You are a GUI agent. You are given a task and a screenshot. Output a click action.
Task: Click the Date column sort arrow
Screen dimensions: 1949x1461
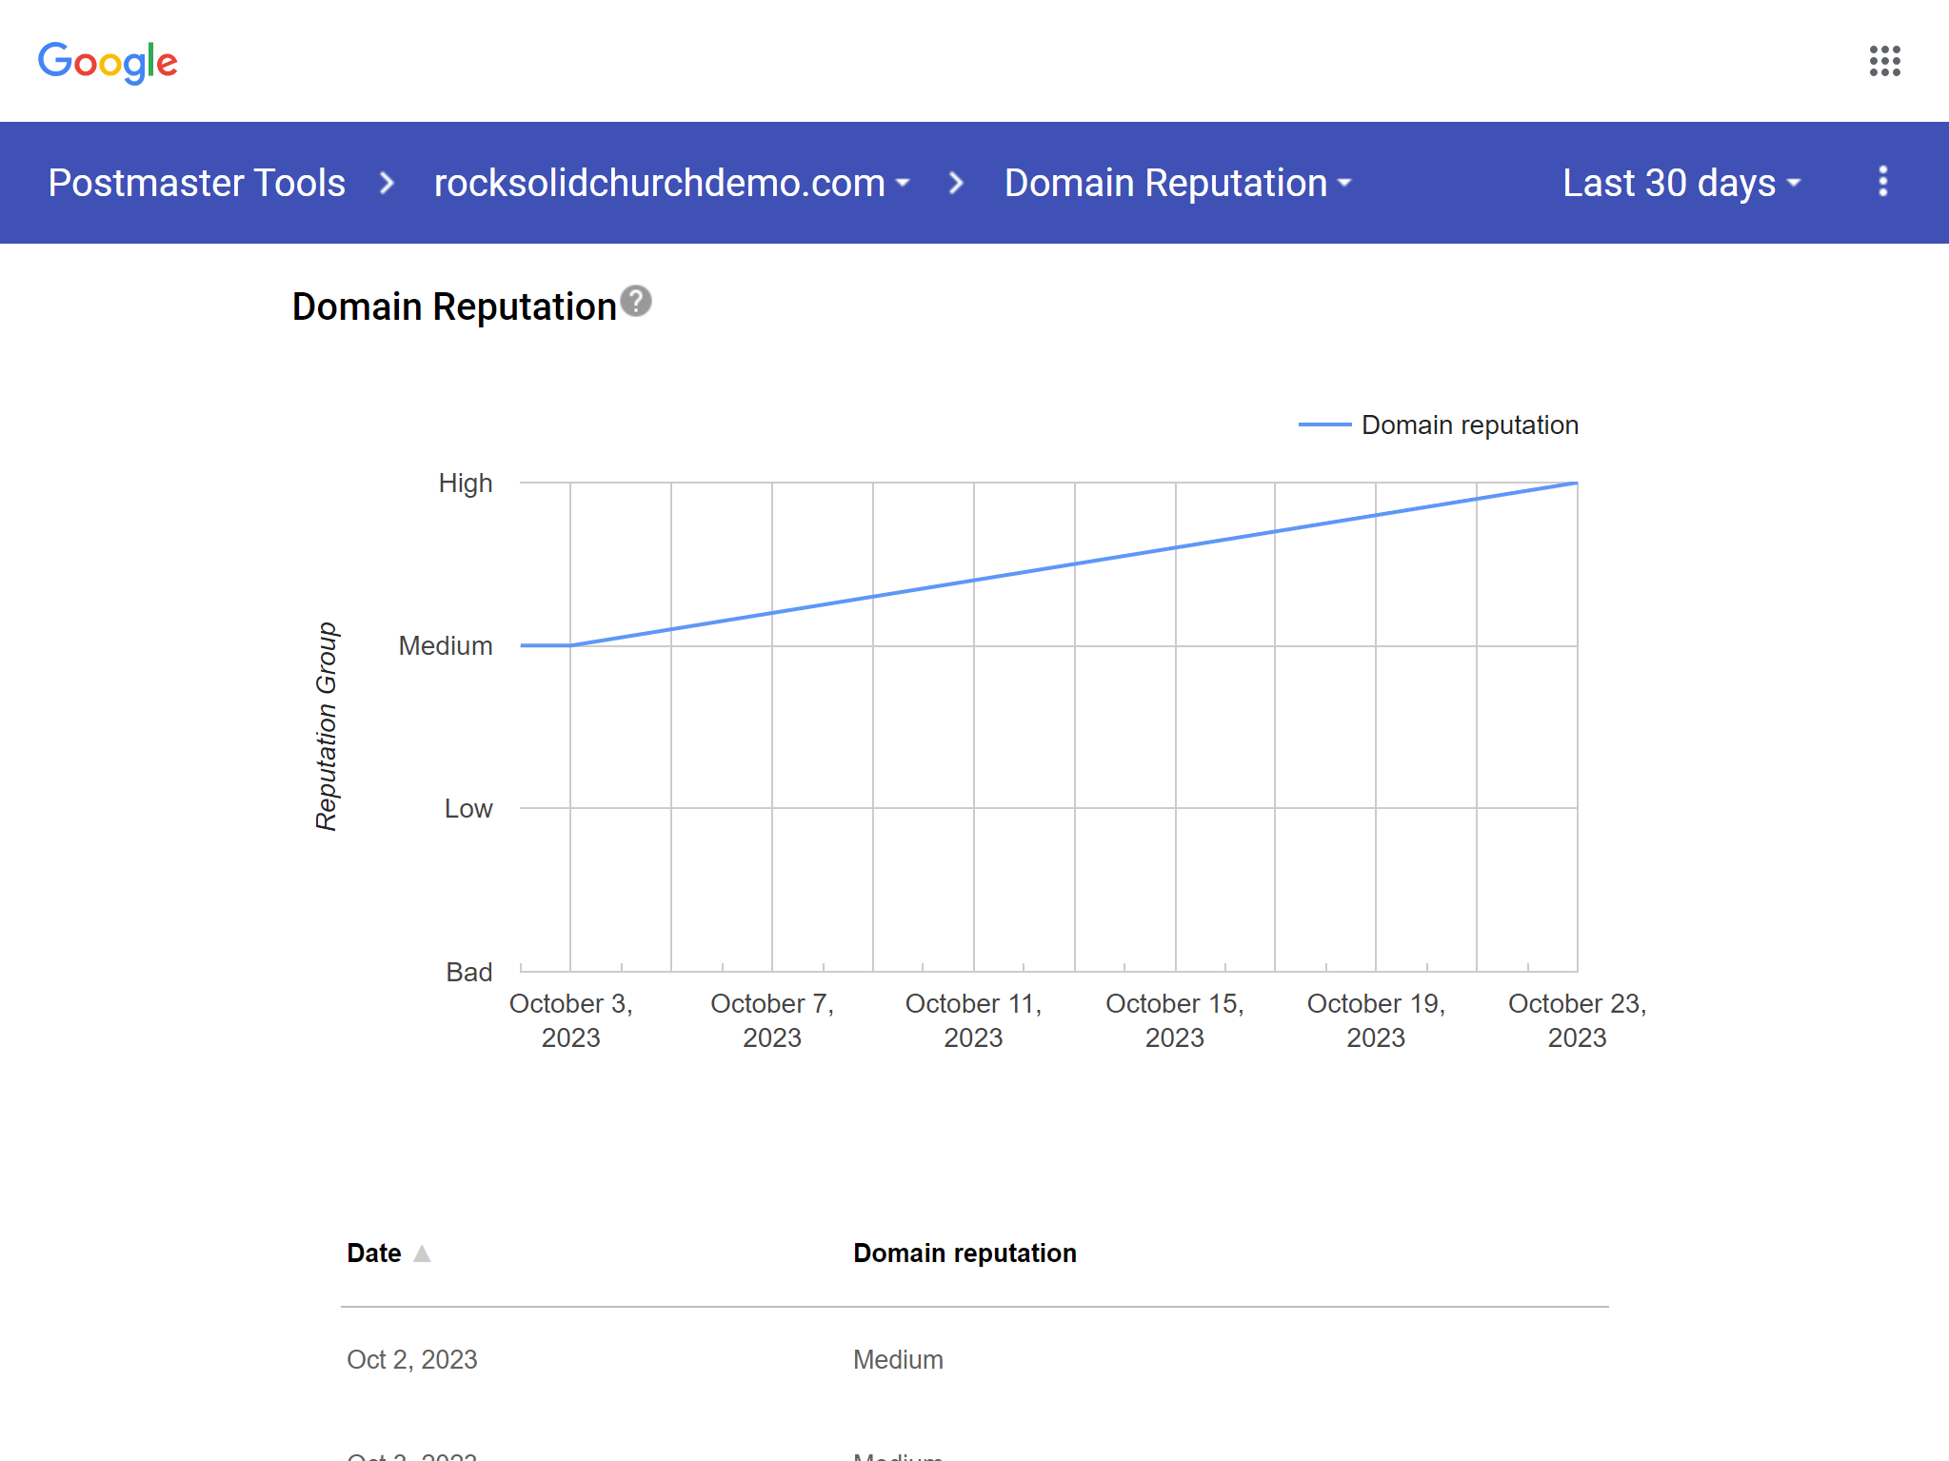[422, 1254]
